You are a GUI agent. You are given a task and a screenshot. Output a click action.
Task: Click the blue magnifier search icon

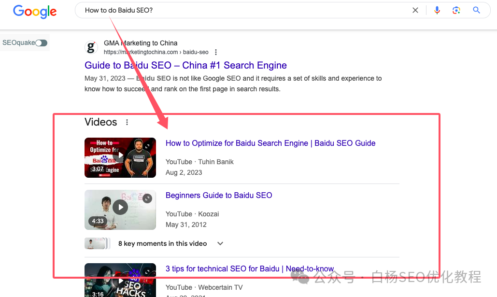coord(476,10)
